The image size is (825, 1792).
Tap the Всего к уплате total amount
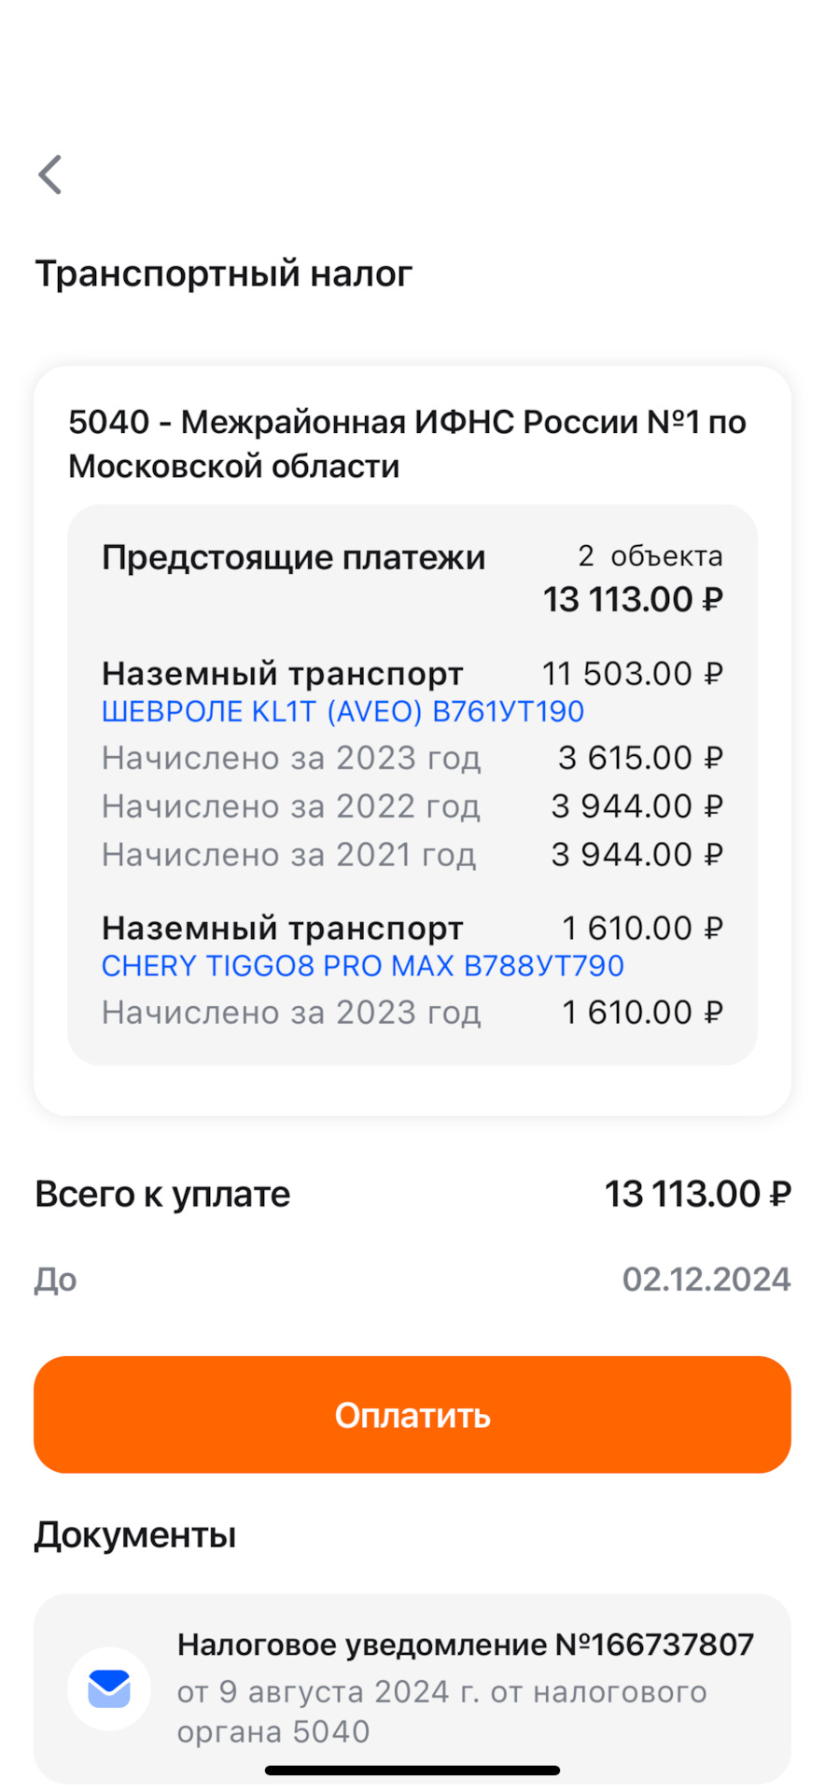[x=697, y=1194]
